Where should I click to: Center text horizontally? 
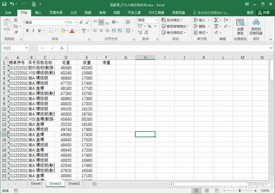(101, 31)
